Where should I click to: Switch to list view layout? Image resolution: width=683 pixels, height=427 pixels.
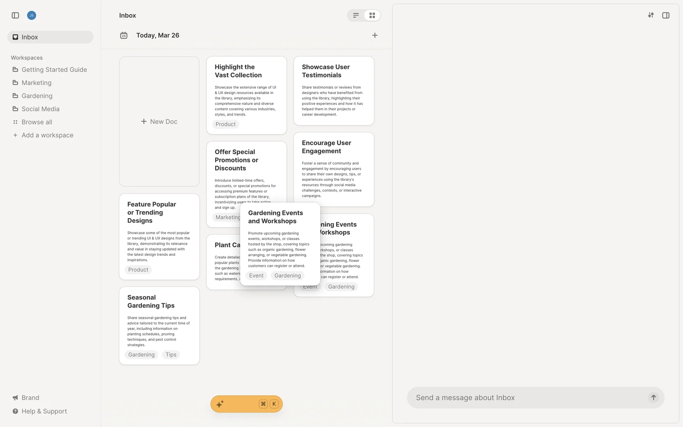click(x=356, y=15)
